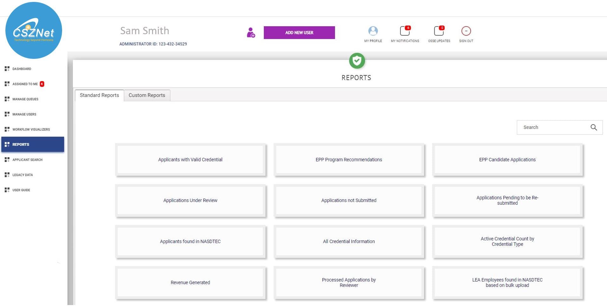The width and height of the screenshot is (607, 306).
Task: Open Applications Pending to be Re-submitted report
Action: [x=508, y=200]
